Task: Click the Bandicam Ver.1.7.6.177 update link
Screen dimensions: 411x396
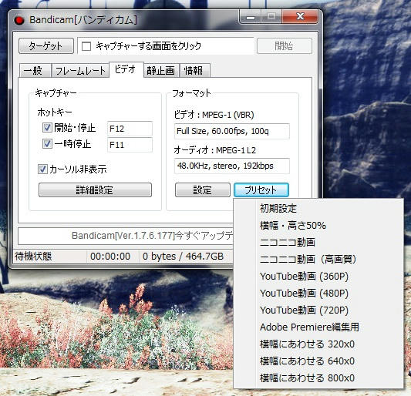Action: click(152, 236)
